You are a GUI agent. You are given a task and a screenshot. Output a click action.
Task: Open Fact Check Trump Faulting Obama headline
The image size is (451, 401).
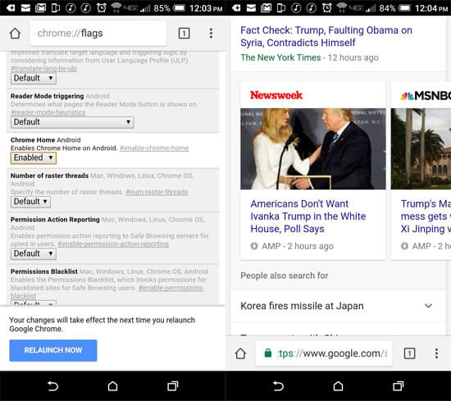326,36
